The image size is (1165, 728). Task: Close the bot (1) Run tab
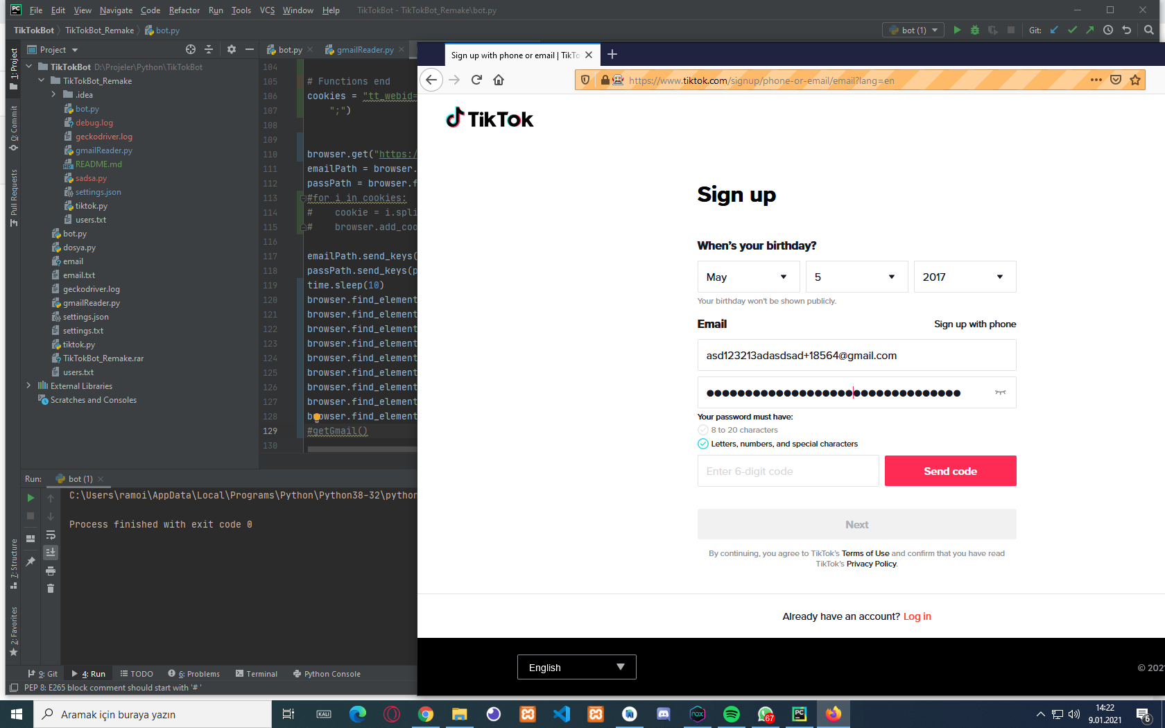tap(101, 479)
